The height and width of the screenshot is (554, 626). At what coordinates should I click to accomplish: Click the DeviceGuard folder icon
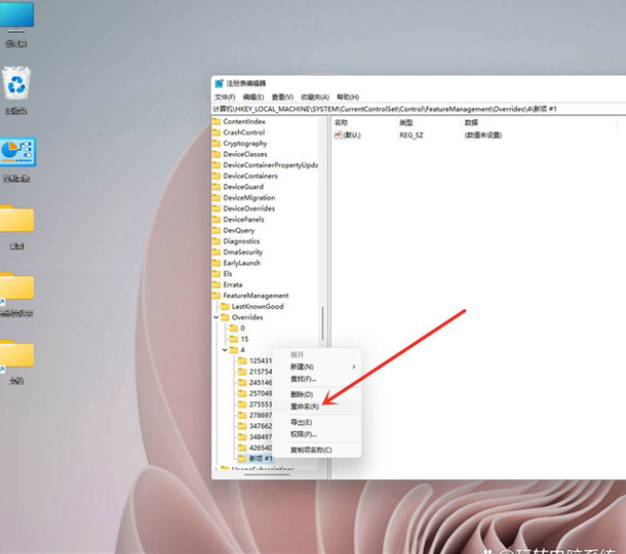click(x=217, y=187)
